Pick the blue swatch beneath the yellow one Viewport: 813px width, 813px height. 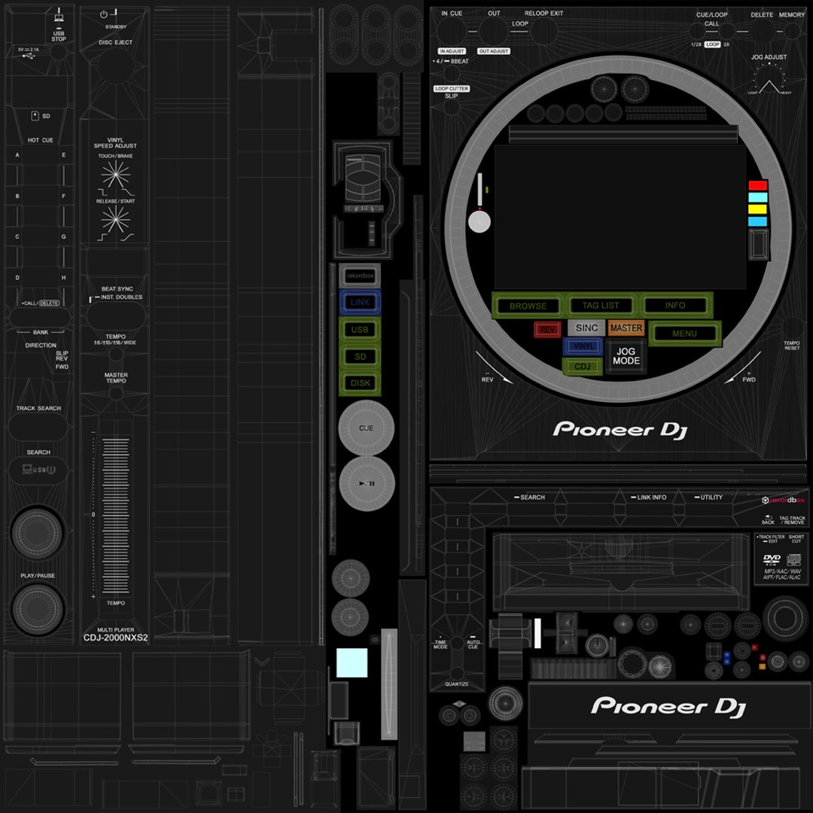point(757,221)
